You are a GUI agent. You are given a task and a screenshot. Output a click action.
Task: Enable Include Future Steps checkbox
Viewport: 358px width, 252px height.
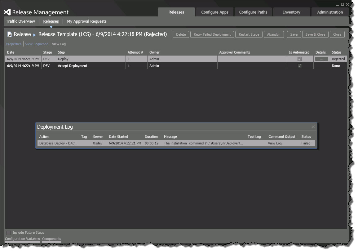coord(9,232)
